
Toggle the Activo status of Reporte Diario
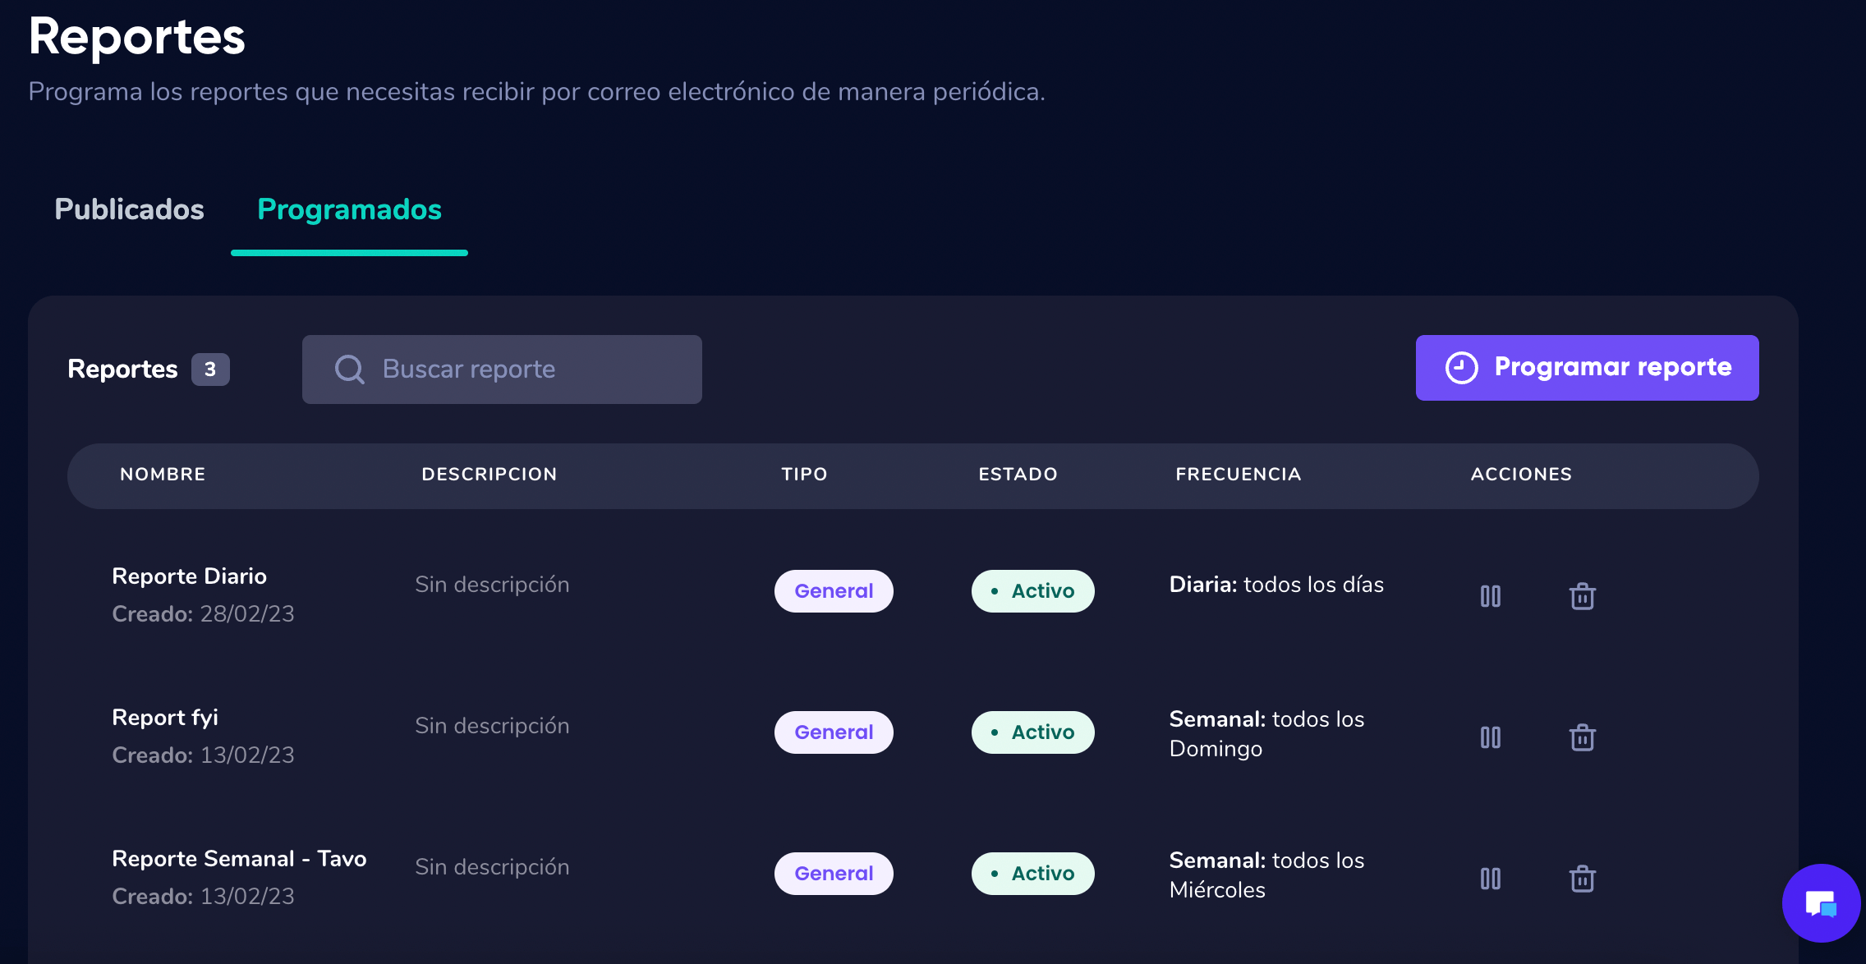click(1033, 590)
